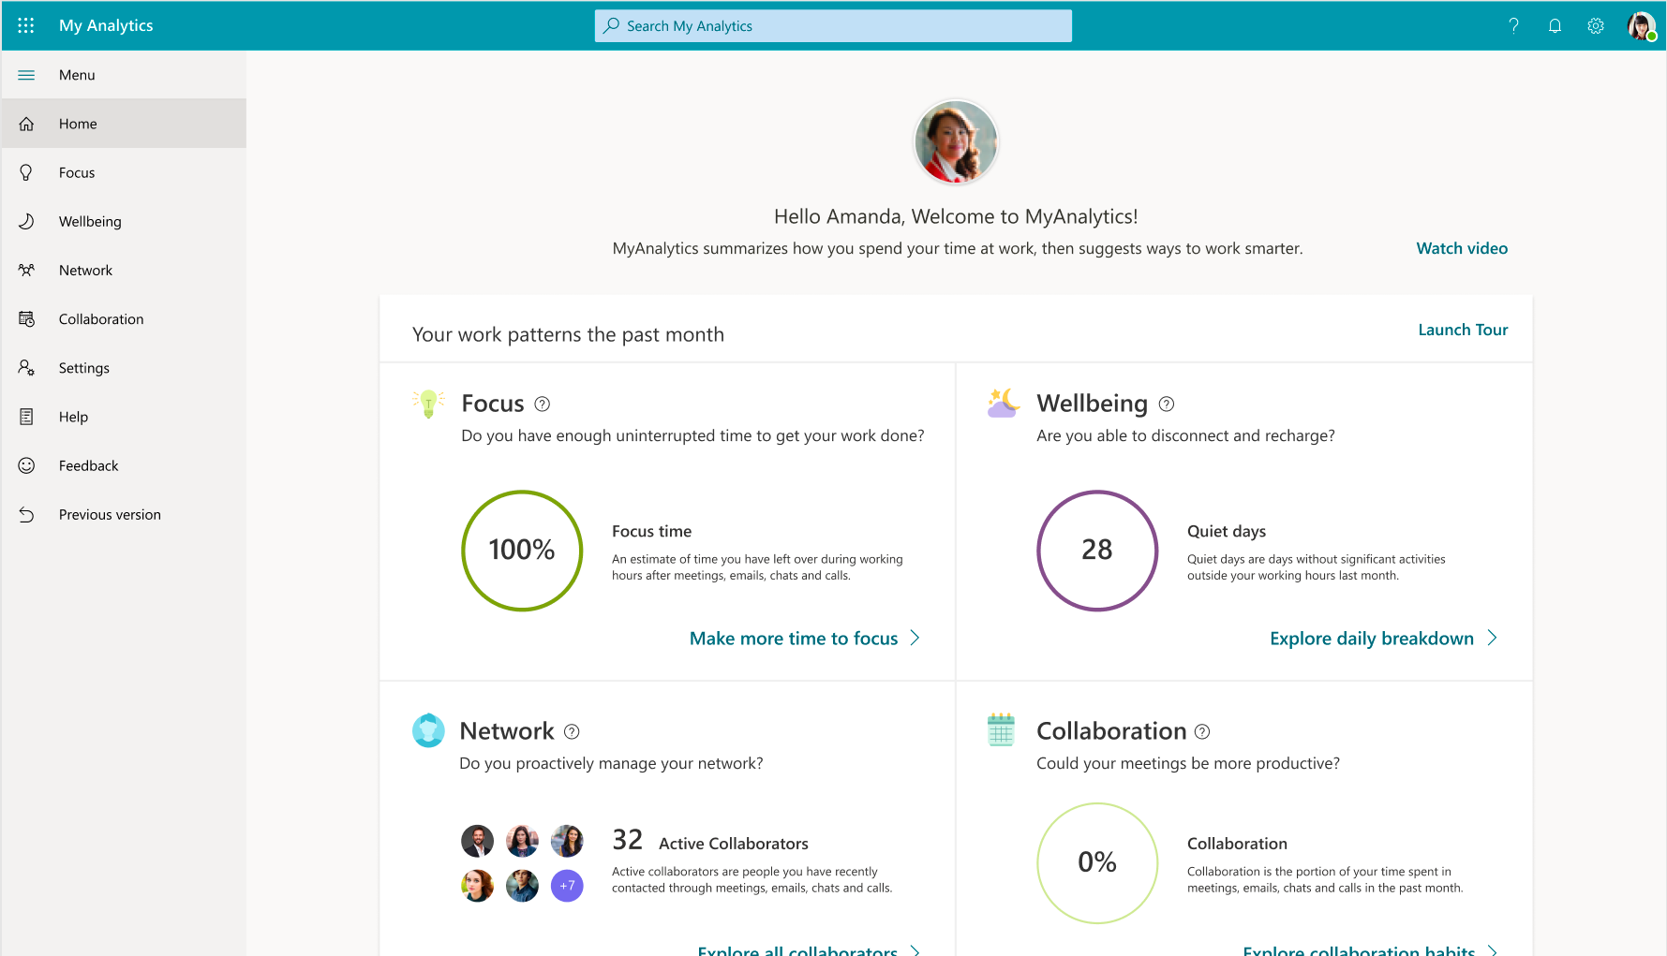
Task: Click the 100% Focus time progress circle
Action: [522, 551]
